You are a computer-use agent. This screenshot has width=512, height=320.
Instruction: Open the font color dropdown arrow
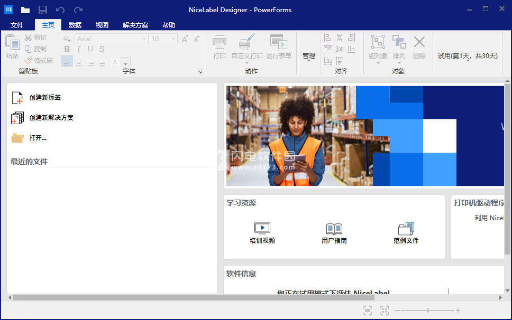click(x=126, y=62)
